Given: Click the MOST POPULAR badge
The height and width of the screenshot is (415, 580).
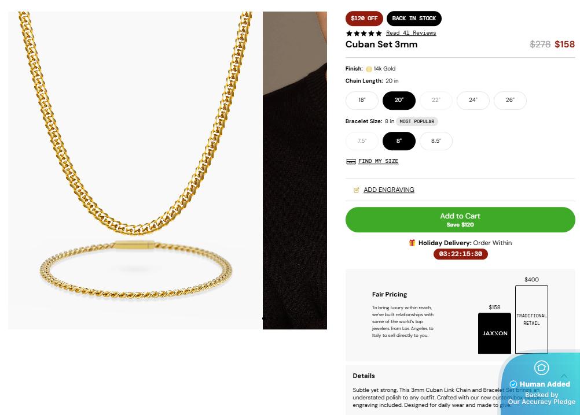Looking at the screenshot, I should pyautogui.click(x=417, y=121).
